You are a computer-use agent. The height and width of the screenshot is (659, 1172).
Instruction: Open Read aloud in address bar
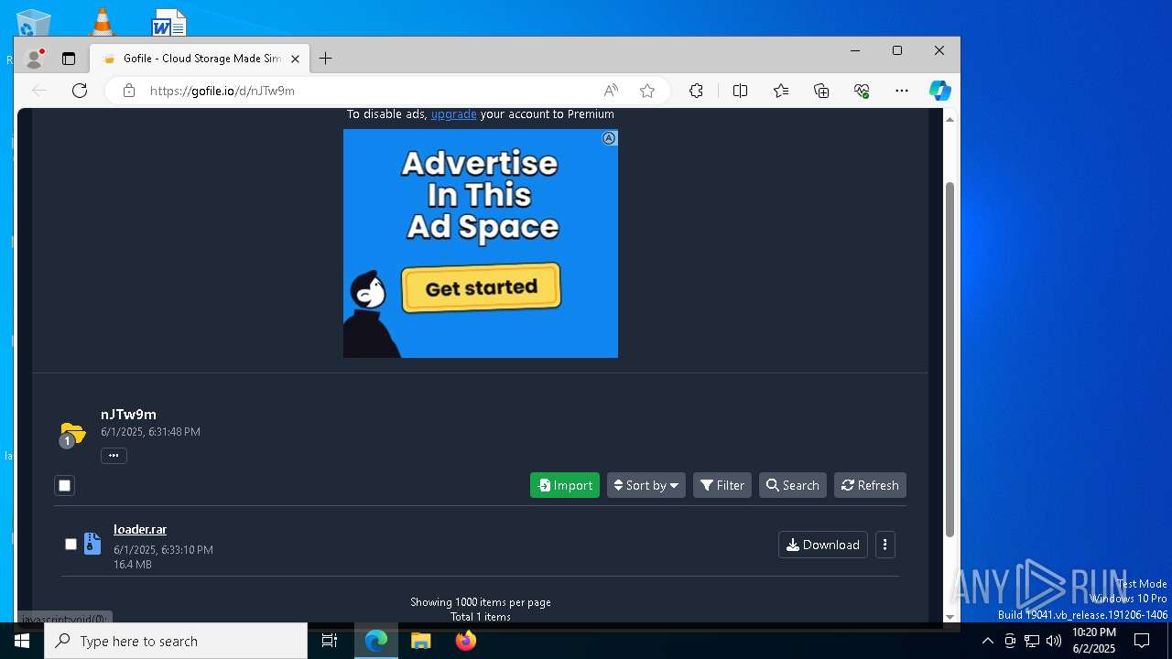(611, 91)
